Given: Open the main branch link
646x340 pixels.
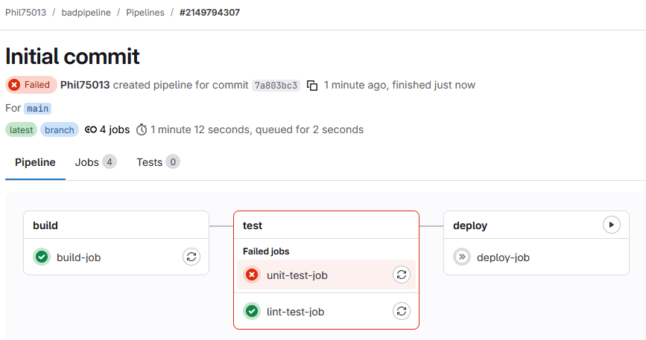Looking at the screenshot, I should (37, 109).
